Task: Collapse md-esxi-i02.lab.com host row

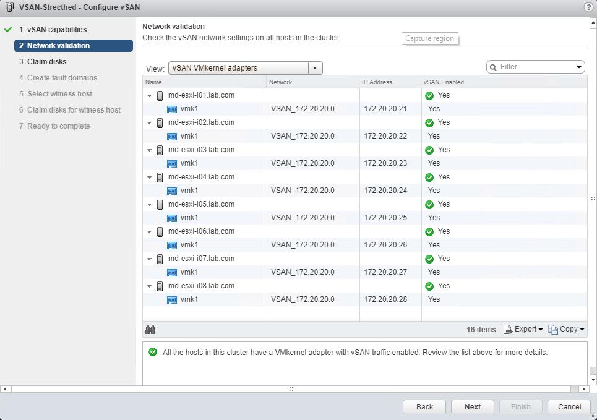Action: pos(149,123)
